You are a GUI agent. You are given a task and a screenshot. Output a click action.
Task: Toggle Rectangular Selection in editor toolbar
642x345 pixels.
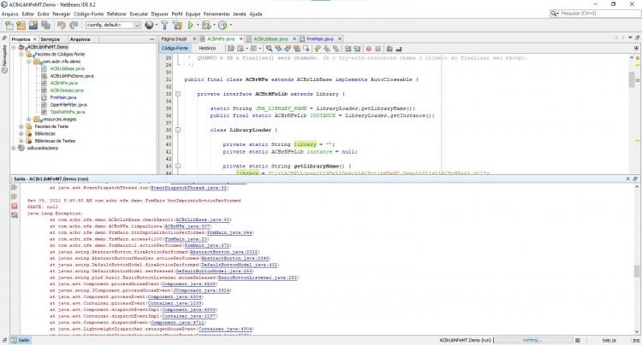click(x=306, y=49)
